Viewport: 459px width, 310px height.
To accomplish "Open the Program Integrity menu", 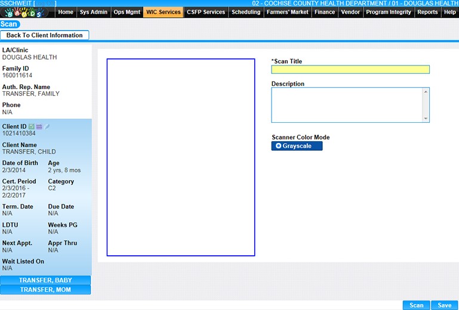I will (388, 12).
